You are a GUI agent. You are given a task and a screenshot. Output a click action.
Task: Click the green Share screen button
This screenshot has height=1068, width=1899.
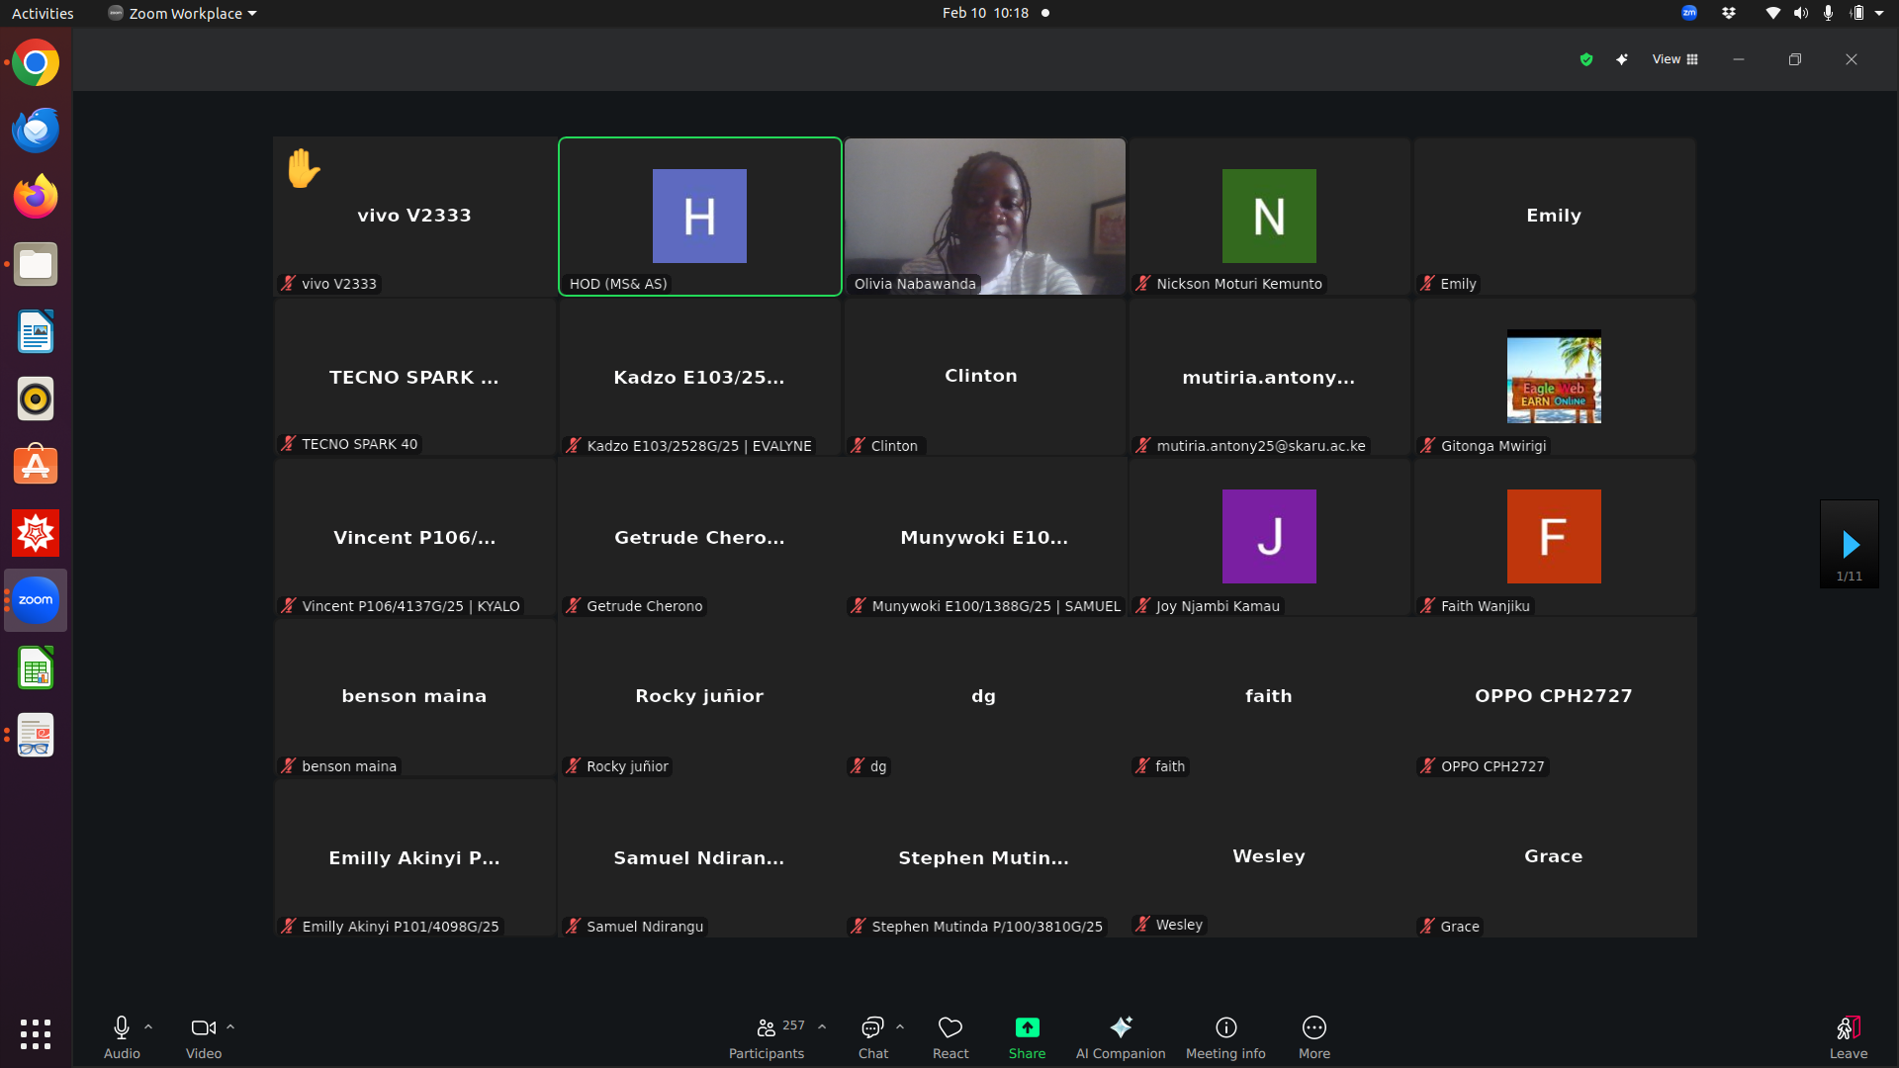1027,1036
